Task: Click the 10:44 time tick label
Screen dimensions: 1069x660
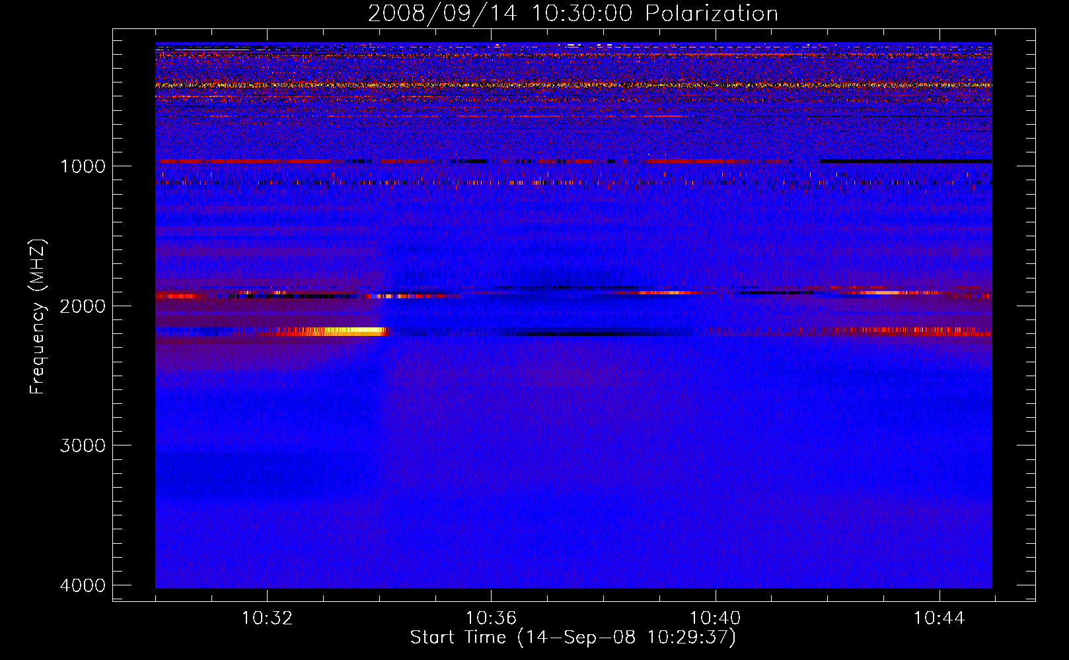Action: (939, 618)
